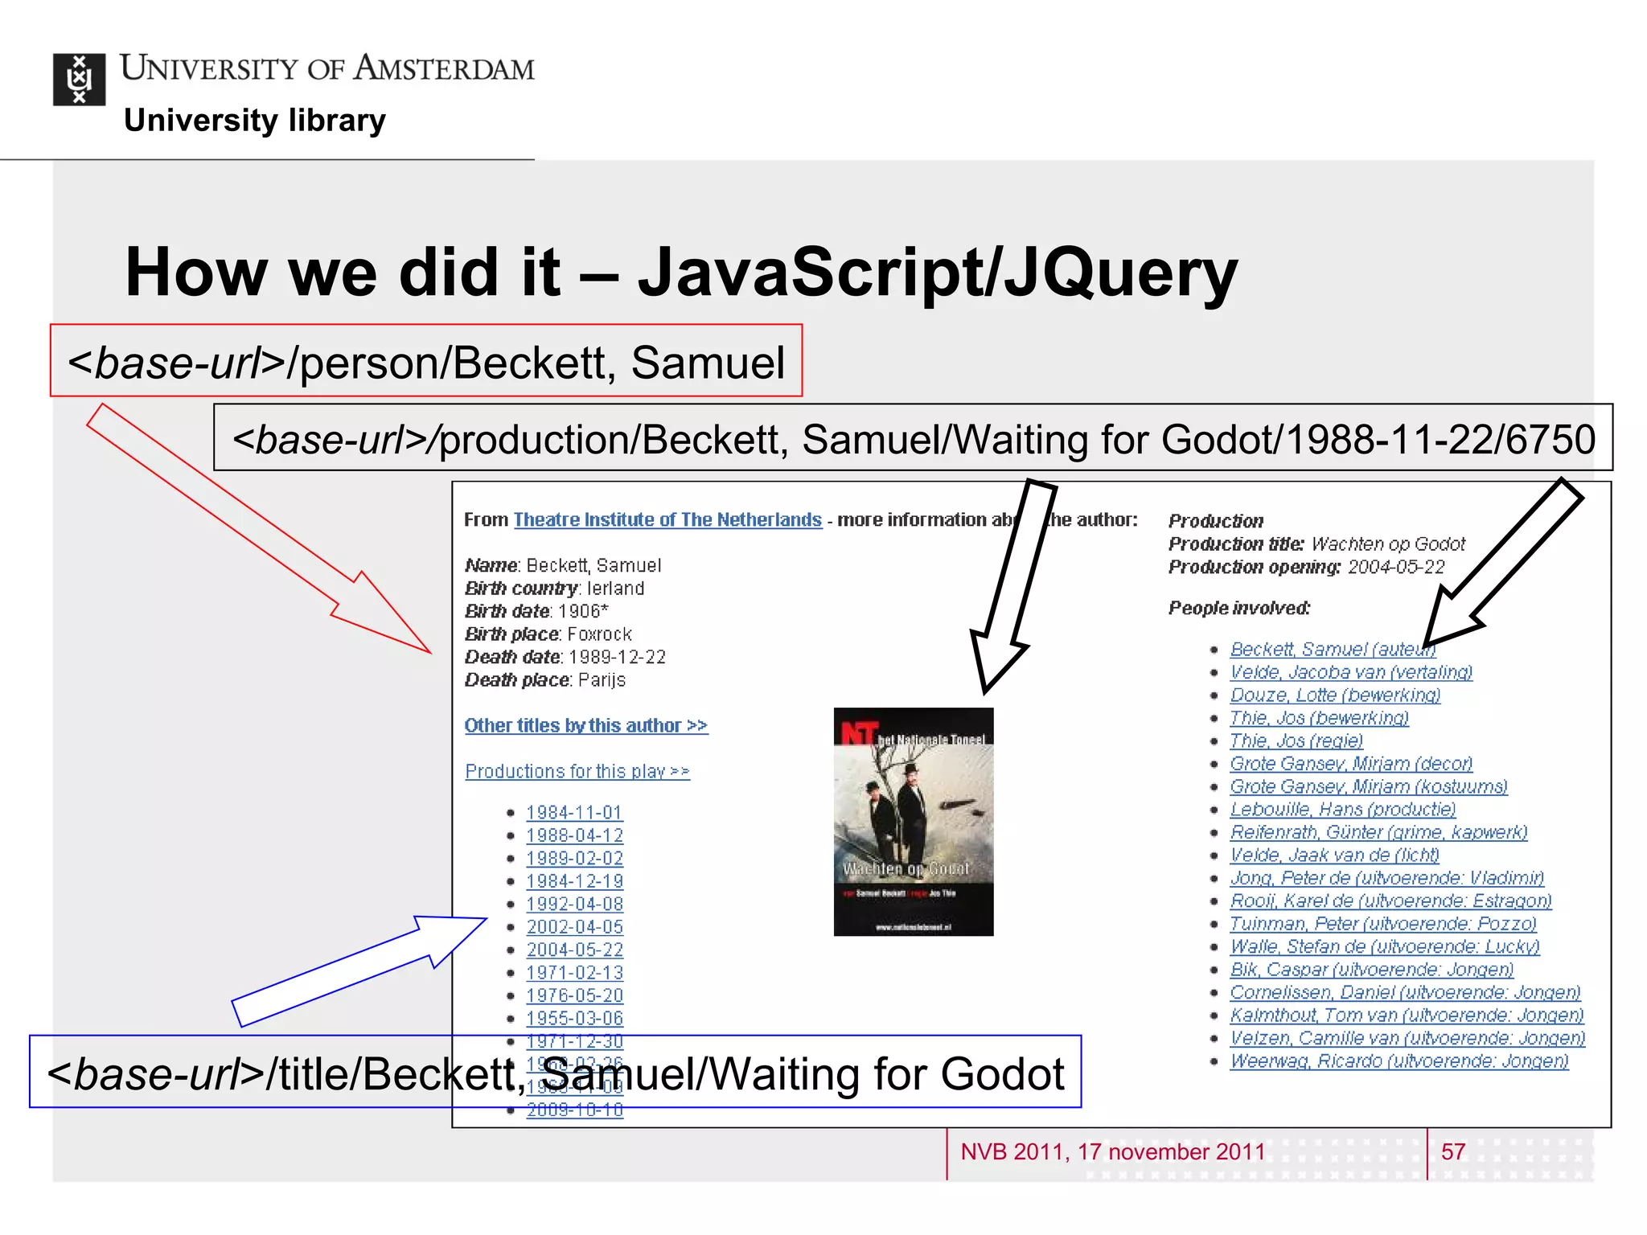Open the 2002-04-05 production date
The width and height of the screenshot is (1647, 1235).
[575, 927]
